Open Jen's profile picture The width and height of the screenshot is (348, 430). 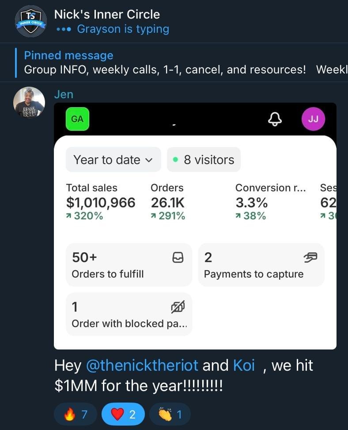[29, 102]
